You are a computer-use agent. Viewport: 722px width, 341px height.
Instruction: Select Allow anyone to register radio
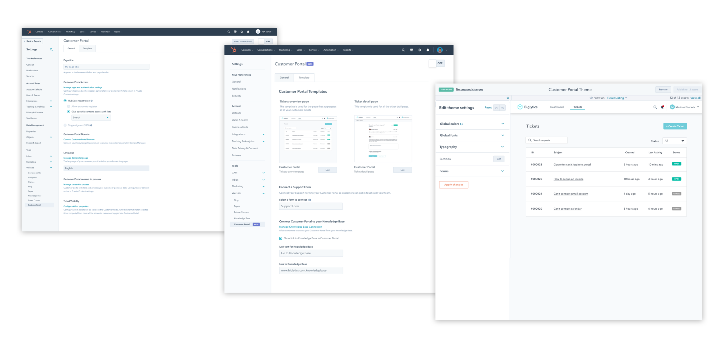tap(69, 106)
